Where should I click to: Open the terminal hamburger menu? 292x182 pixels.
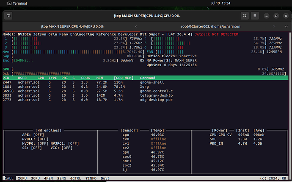(x=255, y=16)
